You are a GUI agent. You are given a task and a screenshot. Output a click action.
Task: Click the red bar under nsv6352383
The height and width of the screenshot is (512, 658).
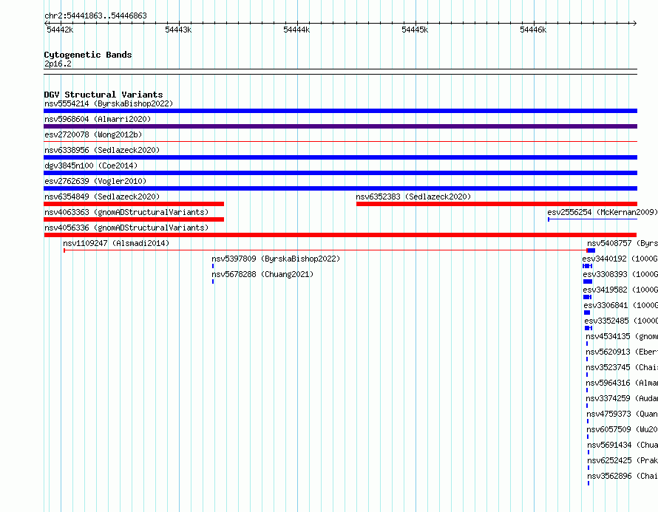pos(497,204)
